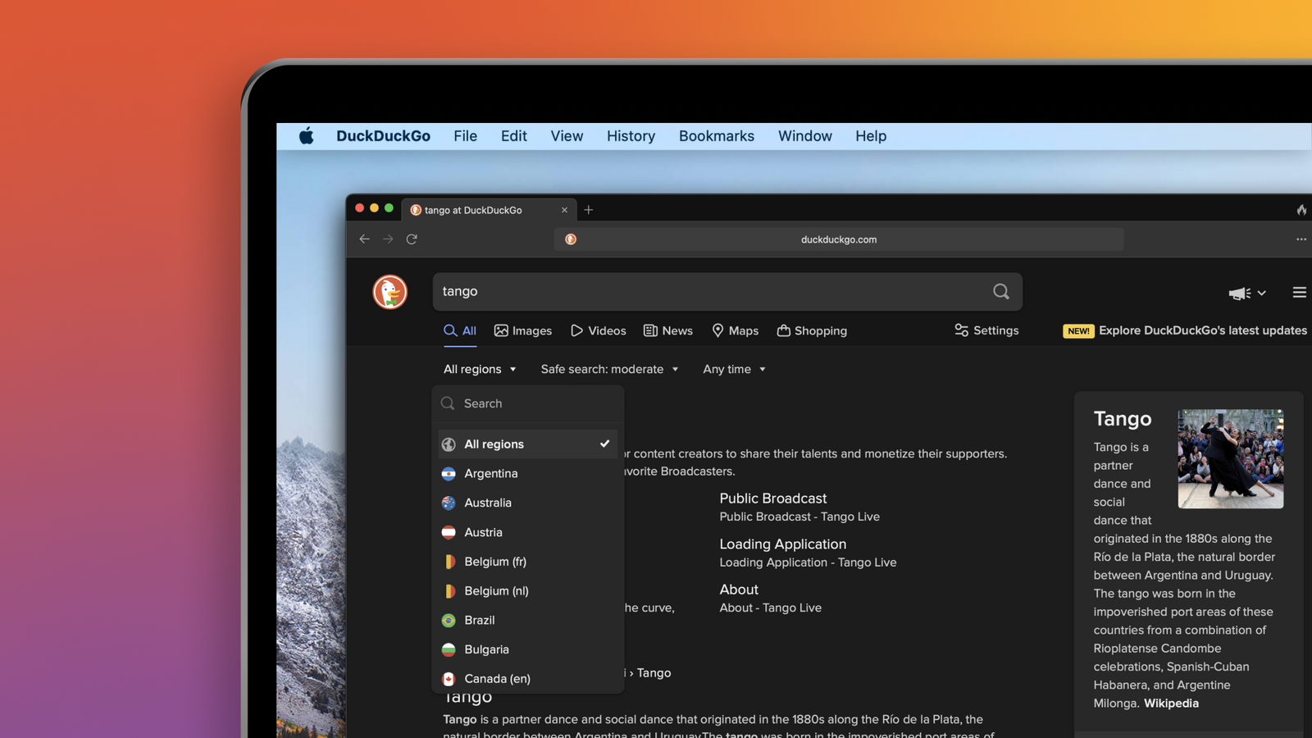Select Argentina as the search region
The image size is (1312, 738).
pyautogui.click(x=490, y=473)
